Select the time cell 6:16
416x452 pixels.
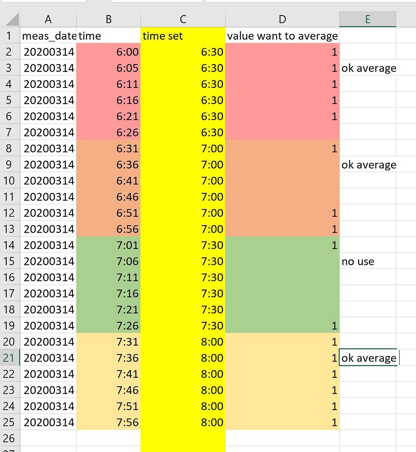tap(109, 100)
